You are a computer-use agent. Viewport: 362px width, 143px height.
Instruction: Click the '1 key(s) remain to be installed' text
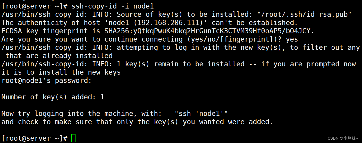click(x=181, y=64)
